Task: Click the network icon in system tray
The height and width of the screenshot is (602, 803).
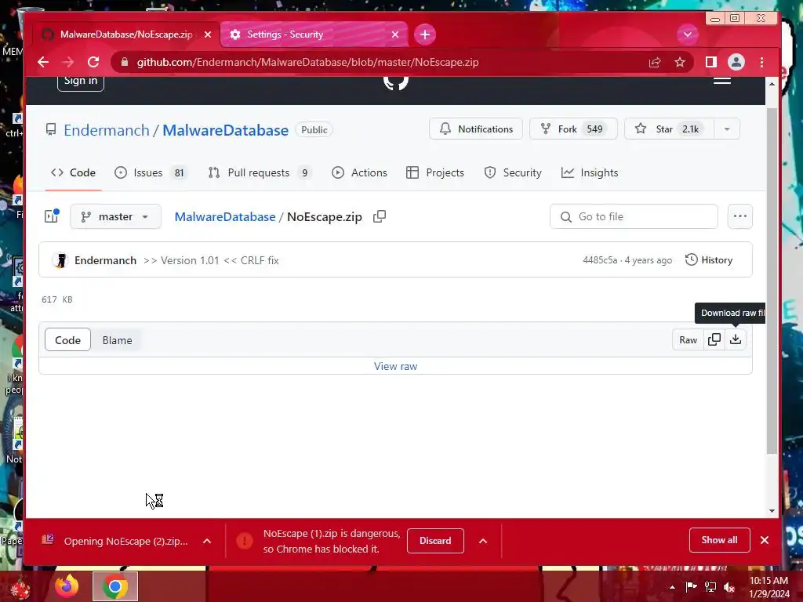Action: pyautogui.click(x=710, y=587)
